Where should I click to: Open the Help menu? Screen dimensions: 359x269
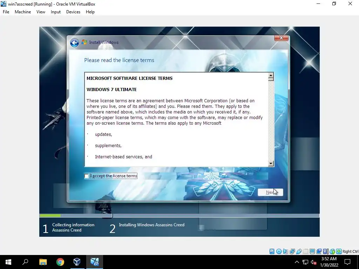point(90,12)
